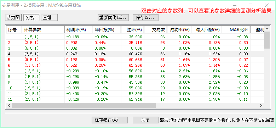Click the 保存(S).. button
Screen dimensions: 276x128
click(x=145, y=18)
